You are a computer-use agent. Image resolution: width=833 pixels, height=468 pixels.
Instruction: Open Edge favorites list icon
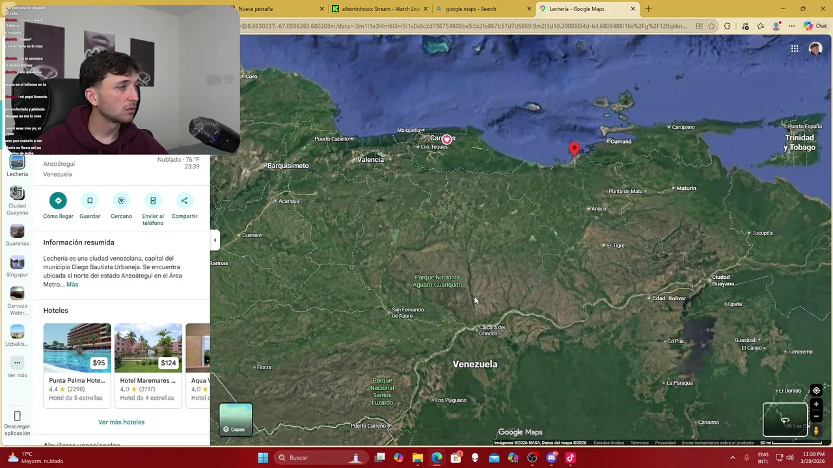click(x=760, y=26)
